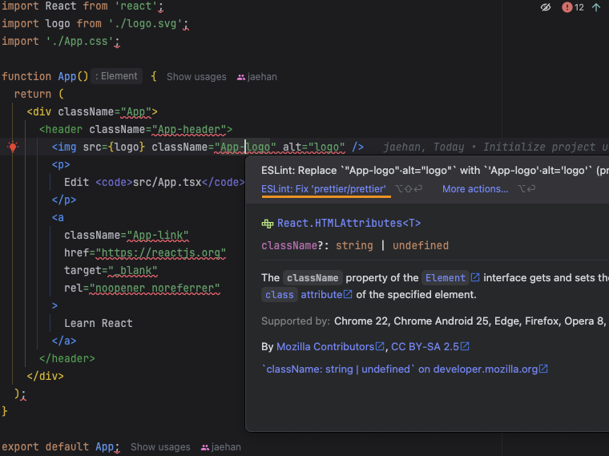The image size is (609, 456).
Task: Click the interface icon before React.HTMLAttributes
Action: tap(268, 224)
